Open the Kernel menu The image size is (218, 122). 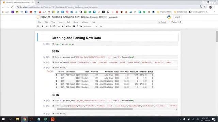[76, 22]
